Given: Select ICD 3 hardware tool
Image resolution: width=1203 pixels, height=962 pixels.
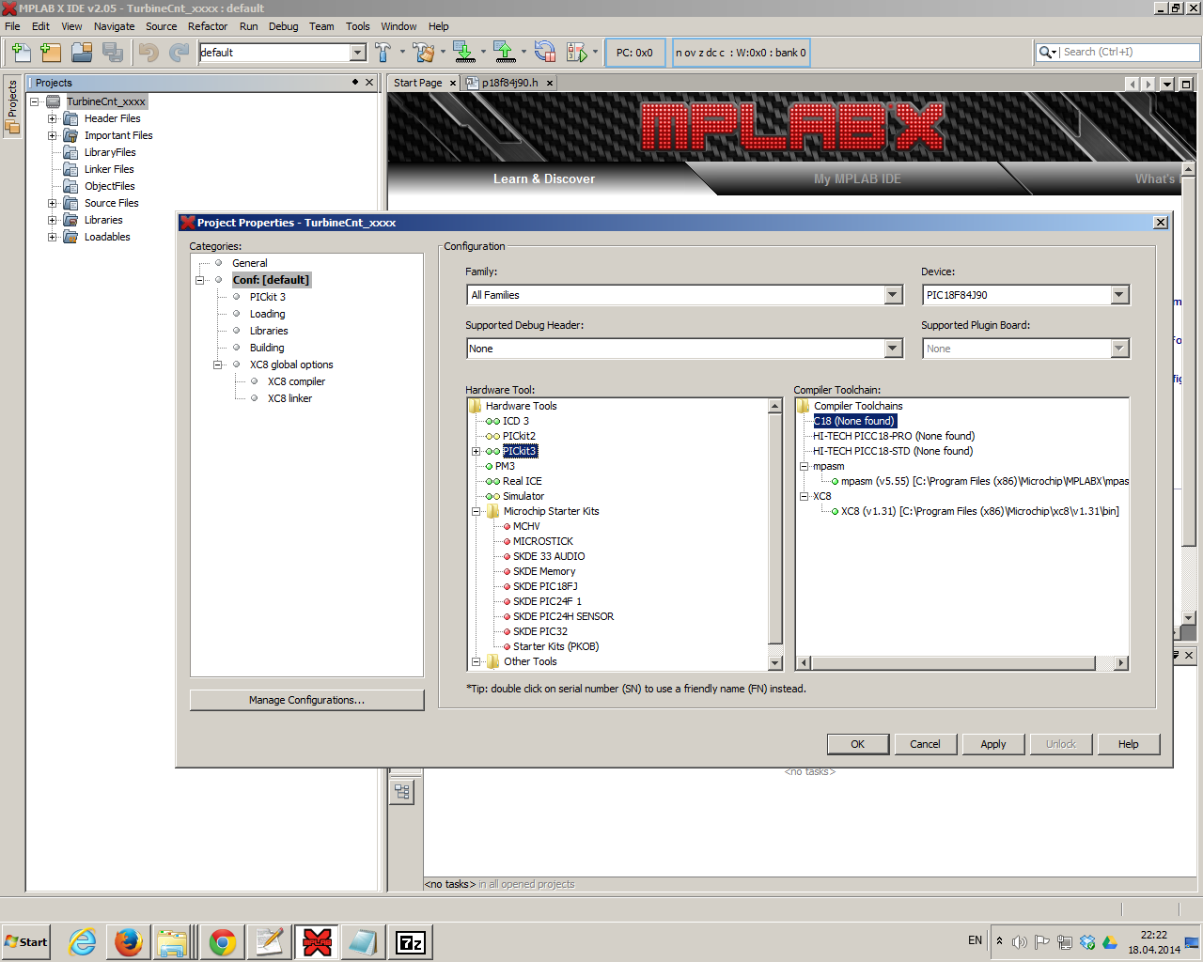Looking at the screenshot, I should (515, 421).
